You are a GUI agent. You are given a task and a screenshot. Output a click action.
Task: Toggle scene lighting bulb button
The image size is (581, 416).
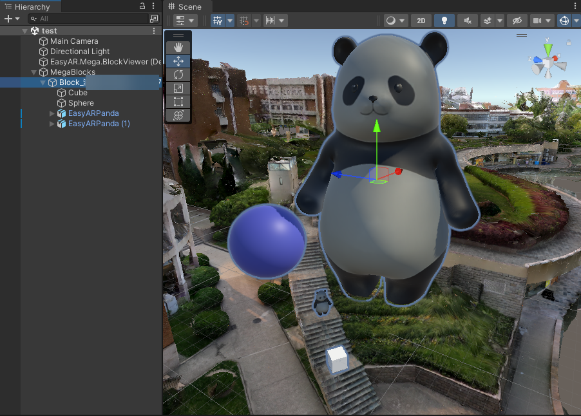(444, 21)
